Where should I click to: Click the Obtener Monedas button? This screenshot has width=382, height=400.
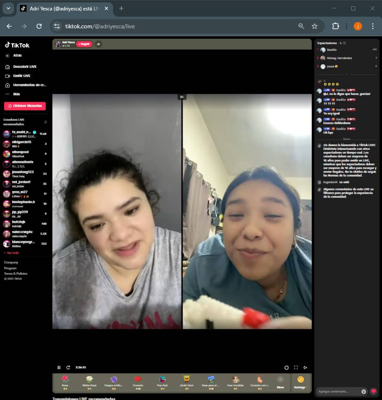click(25, 106)
